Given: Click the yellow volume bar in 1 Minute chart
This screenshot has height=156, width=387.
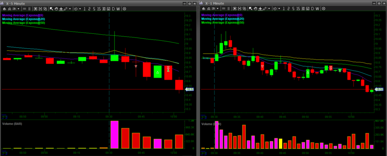Looking at the screenshot, I should (281, 144).
